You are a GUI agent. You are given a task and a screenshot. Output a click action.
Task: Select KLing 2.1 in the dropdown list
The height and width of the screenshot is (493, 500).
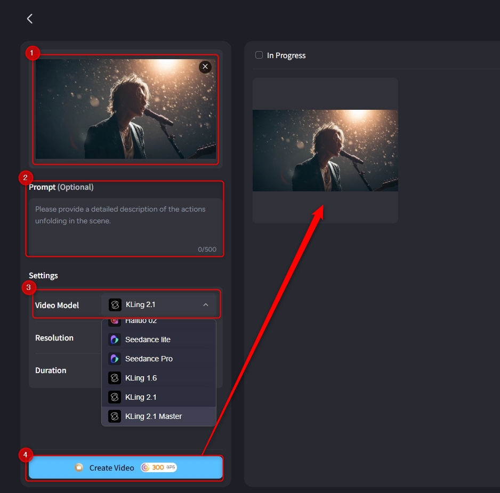(x=141, y=397)
